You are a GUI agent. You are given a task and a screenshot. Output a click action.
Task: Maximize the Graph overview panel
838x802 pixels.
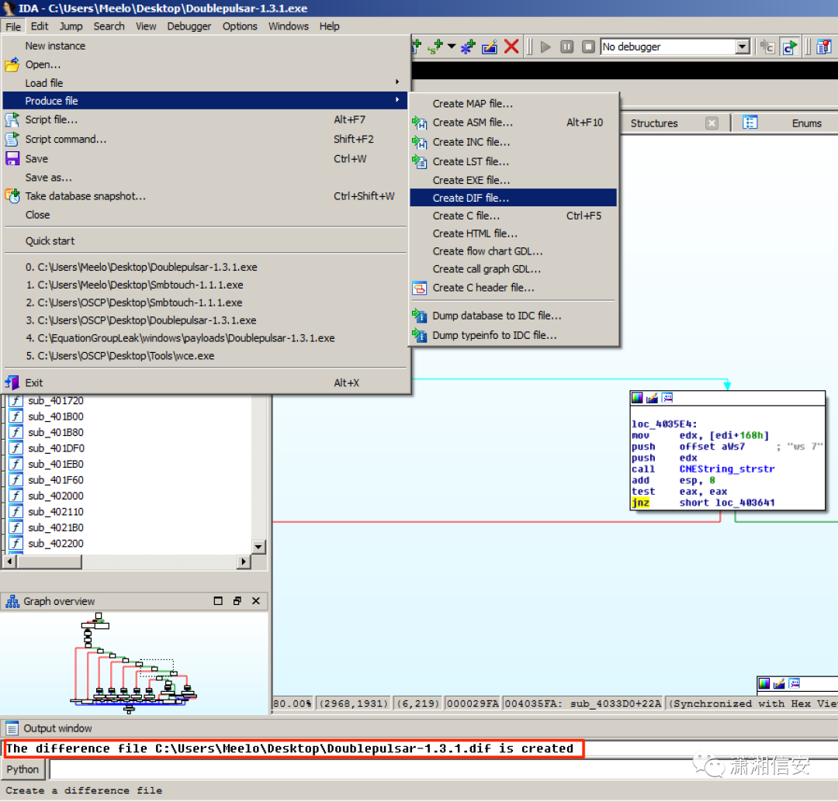coord(218,601)
